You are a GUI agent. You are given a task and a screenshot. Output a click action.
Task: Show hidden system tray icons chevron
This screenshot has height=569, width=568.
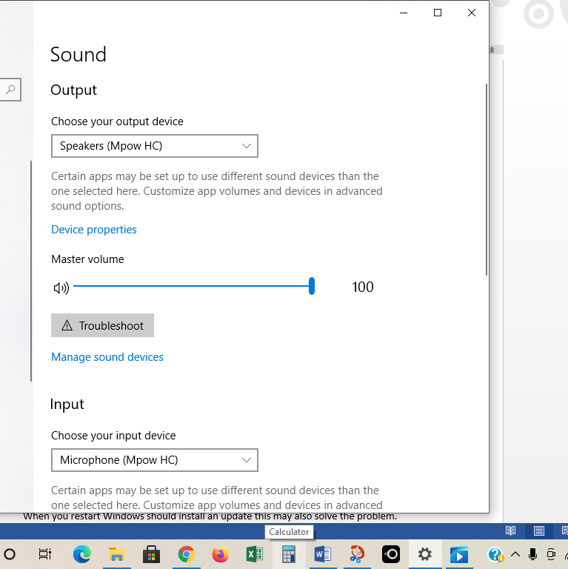coord(515,554)
